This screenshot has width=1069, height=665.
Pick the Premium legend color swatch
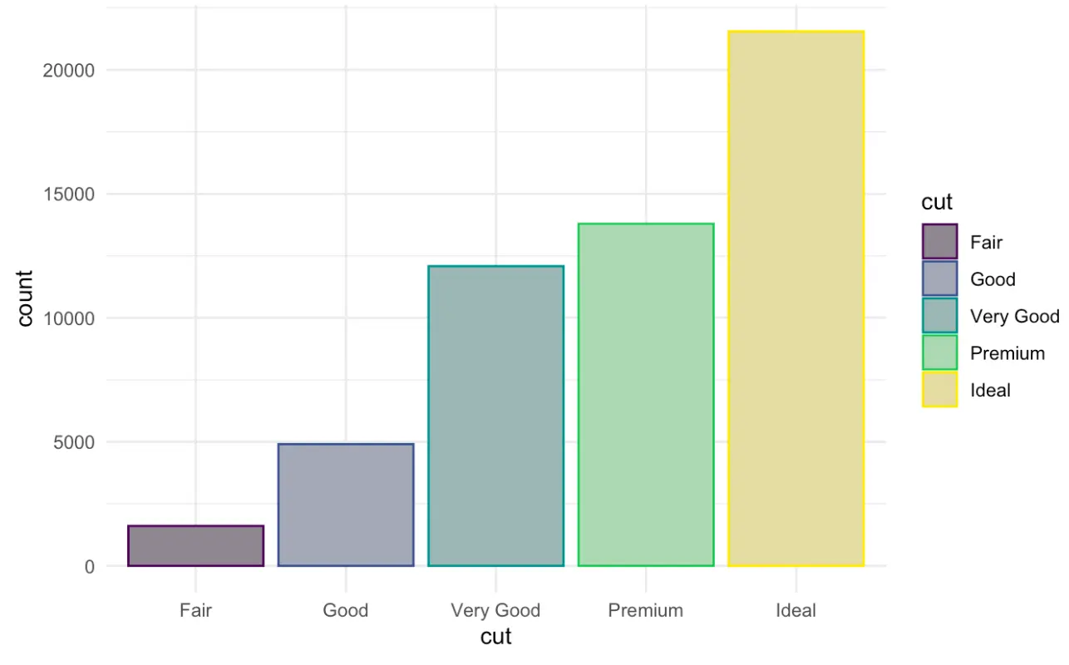(x=939, y=353)
